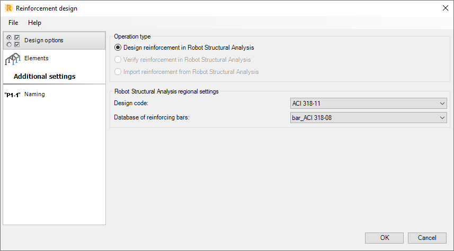Click the Robot app logo in title bar

(x=8, y=8)
